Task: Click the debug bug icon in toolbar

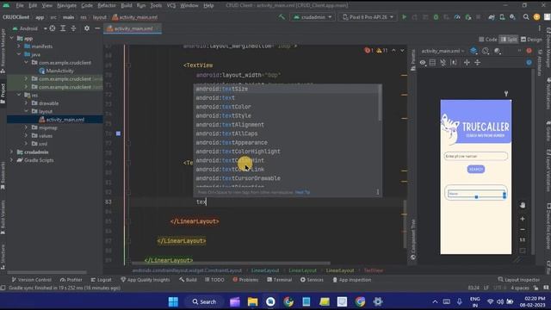Action: (436, 17)
